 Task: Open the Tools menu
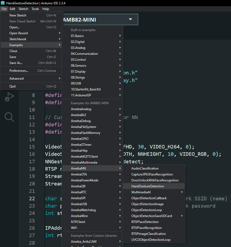coord(35,9)
